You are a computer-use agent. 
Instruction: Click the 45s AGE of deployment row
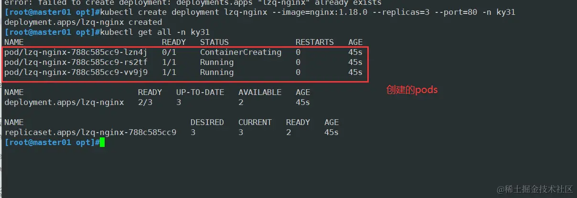(303, 102)
